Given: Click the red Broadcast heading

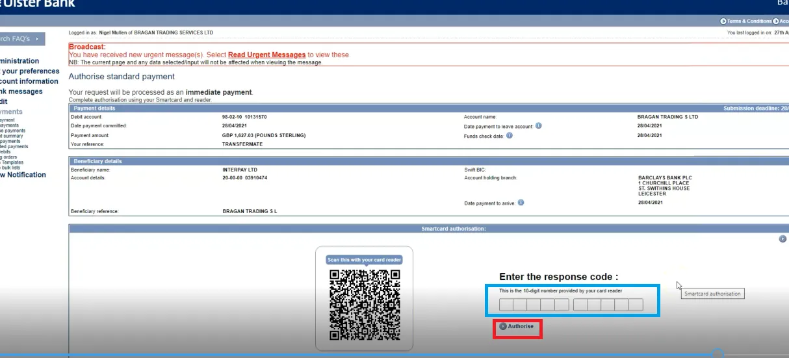Looking at the screenshot, I should coord(87,47).
